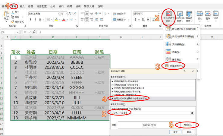223x136 pixels.
Task: Toggle Bold formatting in ribbon
Action: pyautogui.click(x=31, y=20)
